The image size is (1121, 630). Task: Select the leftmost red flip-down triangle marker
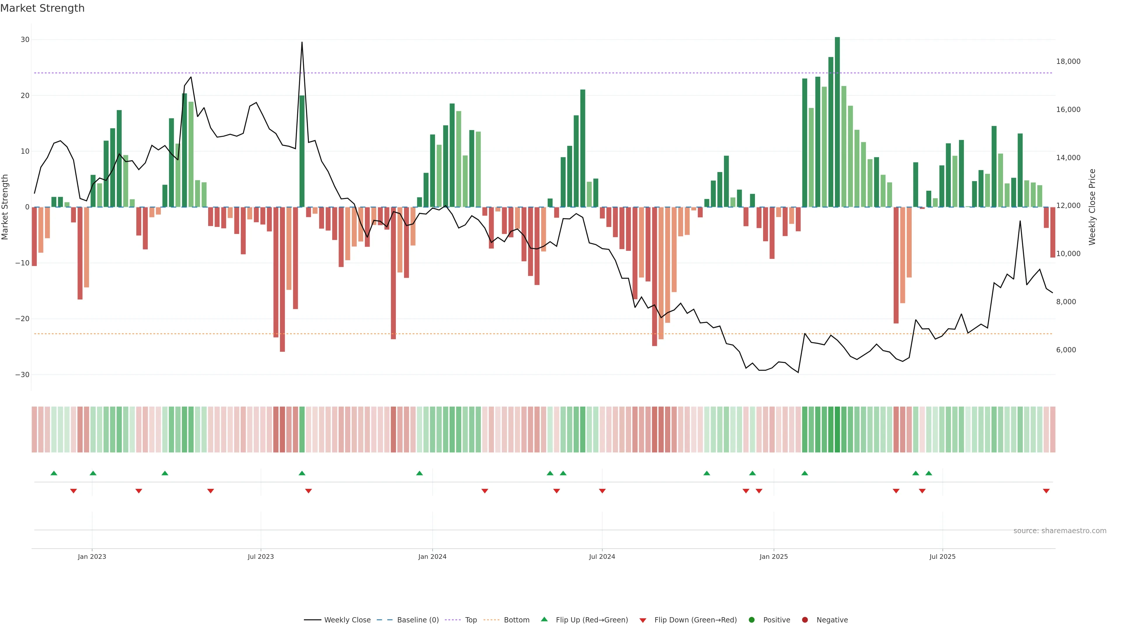(x=74, y=491)
